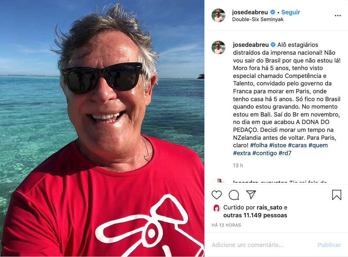Open the three-dot more options menu

338,16
